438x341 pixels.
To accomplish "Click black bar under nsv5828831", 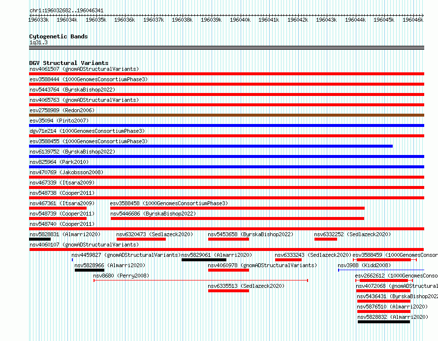I will point(40,239).
